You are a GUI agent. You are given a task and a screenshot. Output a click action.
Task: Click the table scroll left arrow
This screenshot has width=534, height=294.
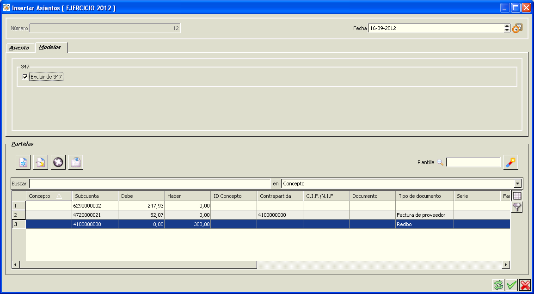tap(16, 265)
